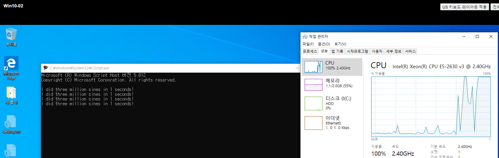
Task: Switch to the 사용자 tab
Action: tap(377, 51)
